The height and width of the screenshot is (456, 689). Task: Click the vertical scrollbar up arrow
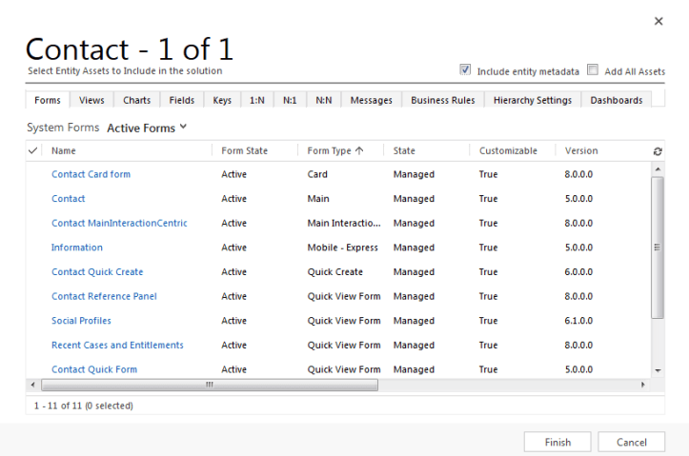(x=658, y=169)
